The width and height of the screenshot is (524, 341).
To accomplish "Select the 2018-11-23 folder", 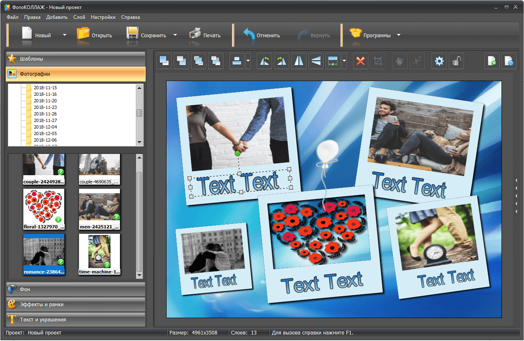I will 45,107.
